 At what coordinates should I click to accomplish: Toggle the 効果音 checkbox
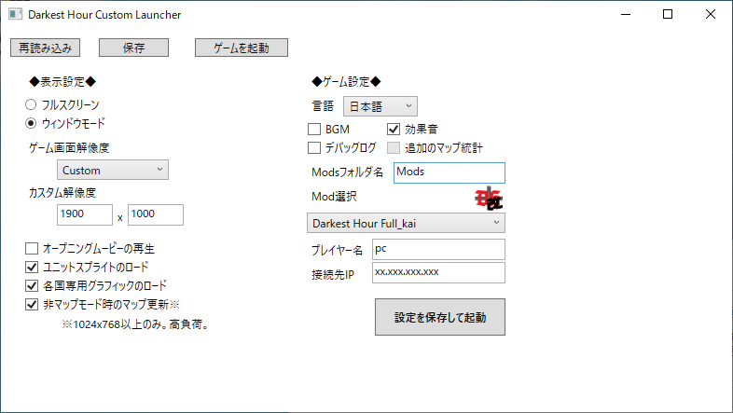pyautogui.click(x=394, y=130)
